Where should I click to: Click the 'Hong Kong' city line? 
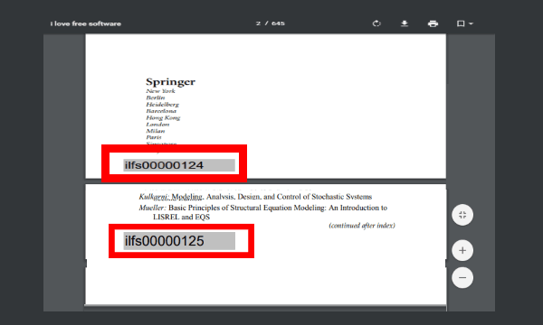point(163,117)
